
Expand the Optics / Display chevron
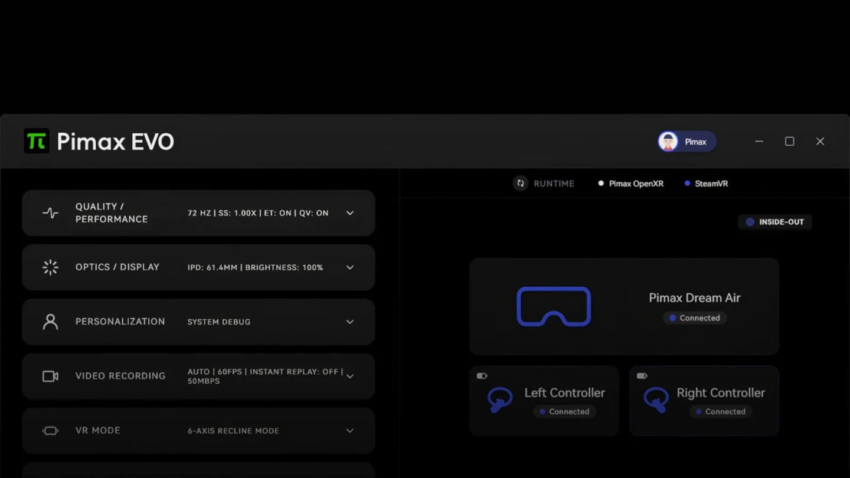(x=350, y=267)
